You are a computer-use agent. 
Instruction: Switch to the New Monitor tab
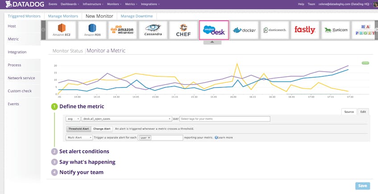pyautogui.click(x=100, y=16)
